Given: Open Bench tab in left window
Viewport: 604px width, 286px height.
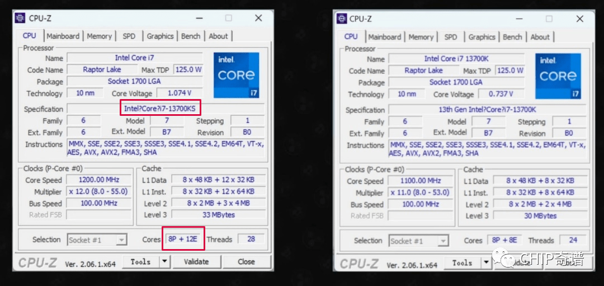Looking at the screenshot, I should [x=191, y=36].
